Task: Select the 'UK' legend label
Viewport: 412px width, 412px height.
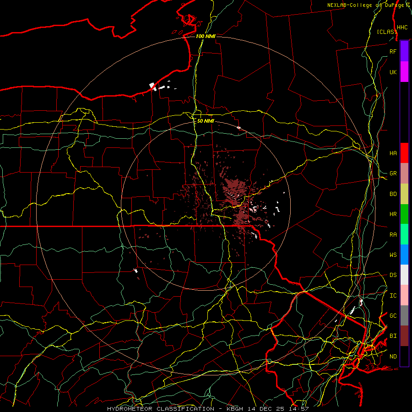Action: 393,72
